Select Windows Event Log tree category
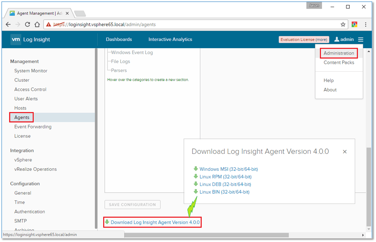This screenshot has height=242, width=376. [x=132, y=52]
